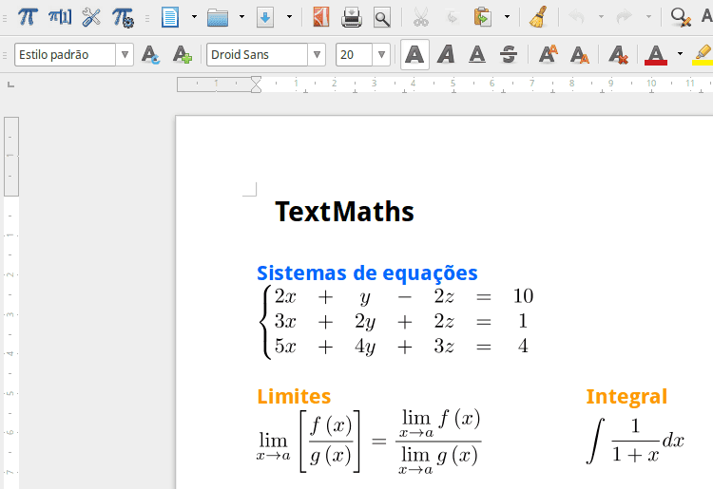Viewport: 713px width, 489px height.
Task: Select the system of equations formula
Action: tap(395, 323)
